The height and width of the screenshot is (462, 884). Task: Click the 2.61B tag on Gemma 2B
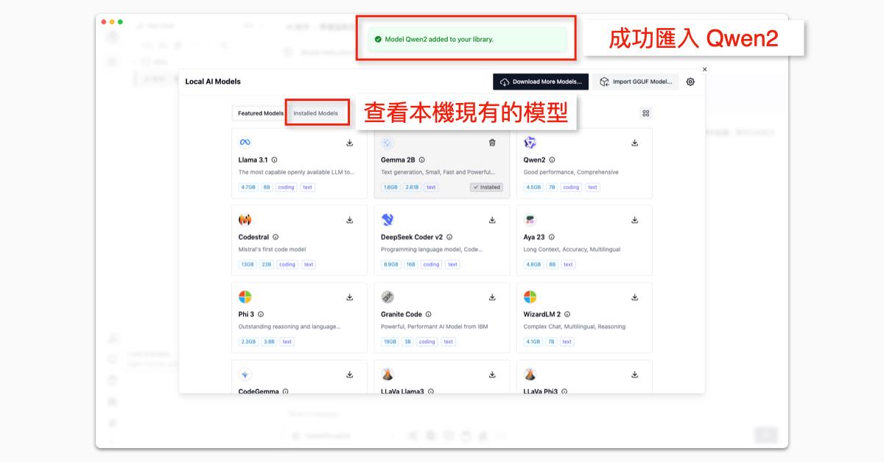coord(412,188)
